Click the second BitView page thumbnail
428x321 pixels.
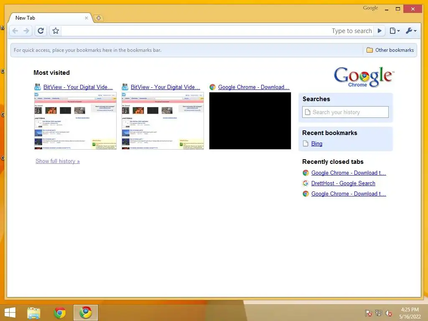(x=163, y=121)
